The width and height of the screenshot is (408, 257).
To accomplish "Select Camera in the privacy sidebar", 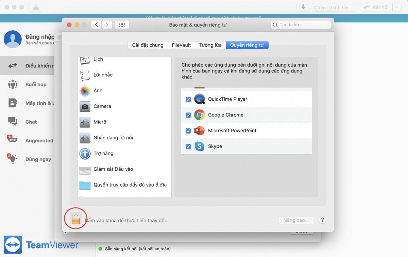I will (x=102, y=106).
